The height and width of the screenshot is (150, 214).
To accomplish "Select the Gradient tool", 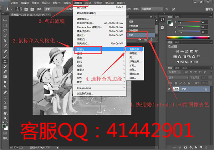I will pyautogui.click(x=5, y=77).
